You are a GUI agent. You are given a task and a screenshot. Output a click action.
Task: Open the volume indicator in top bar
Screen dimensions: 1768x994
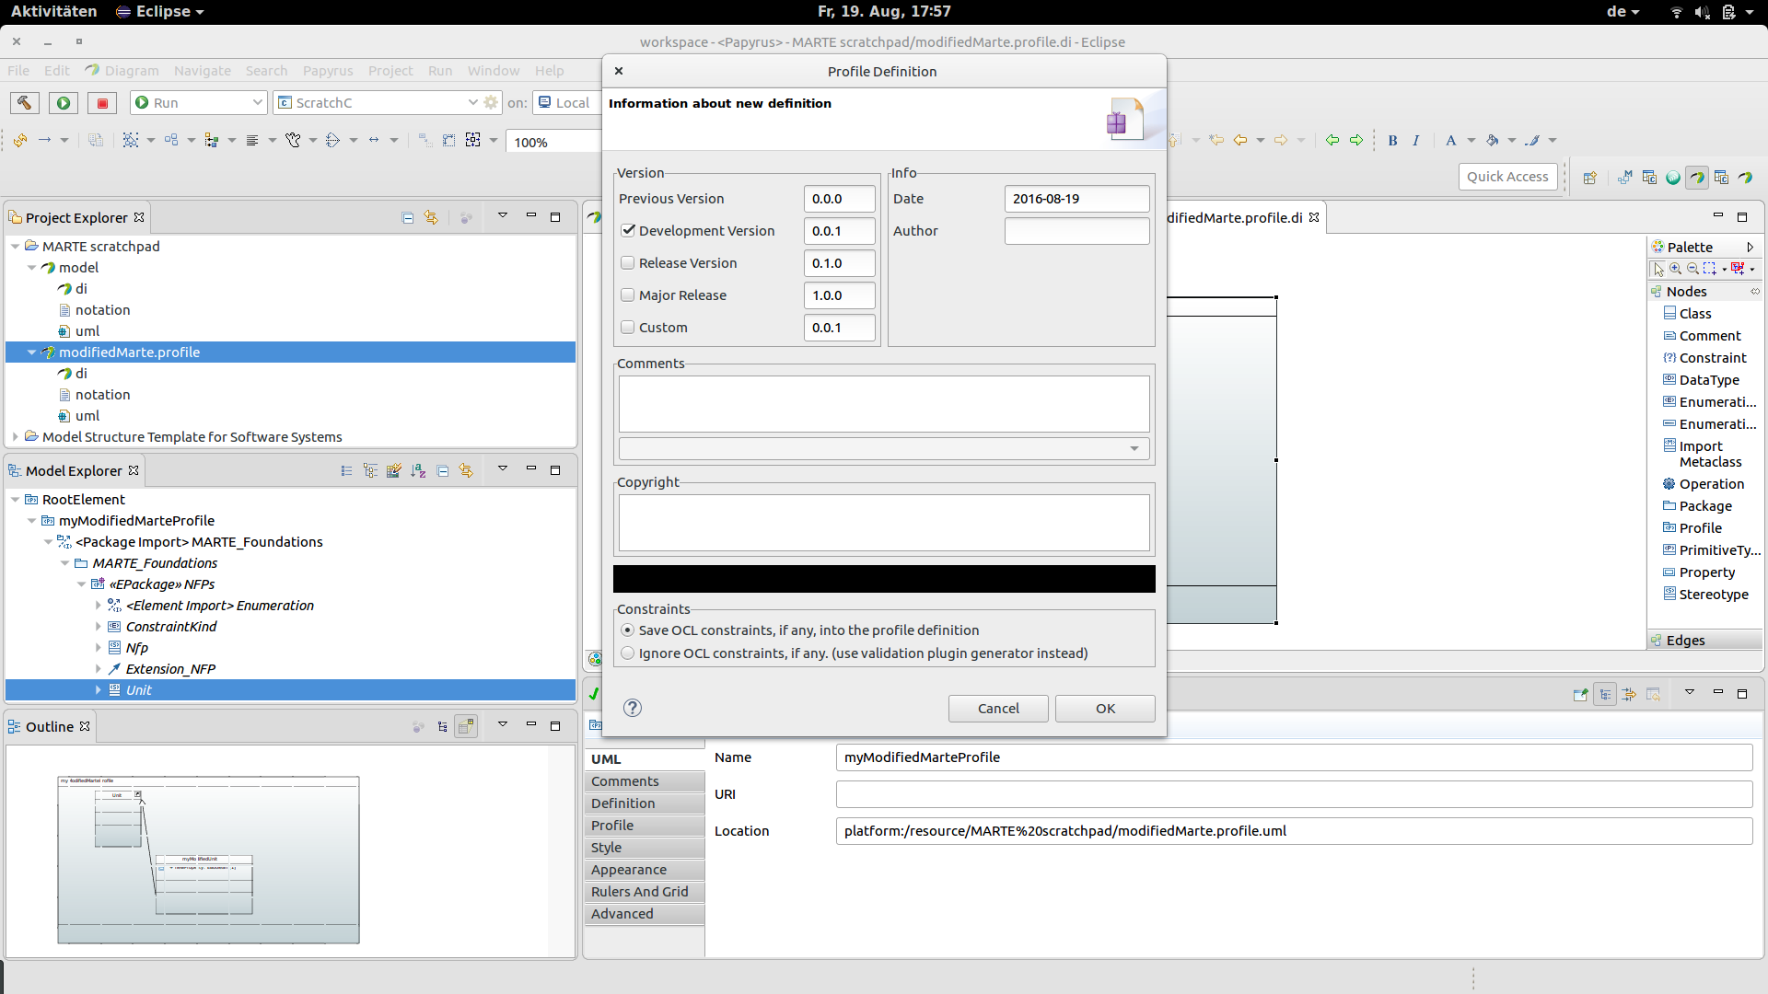(1702, 12)
